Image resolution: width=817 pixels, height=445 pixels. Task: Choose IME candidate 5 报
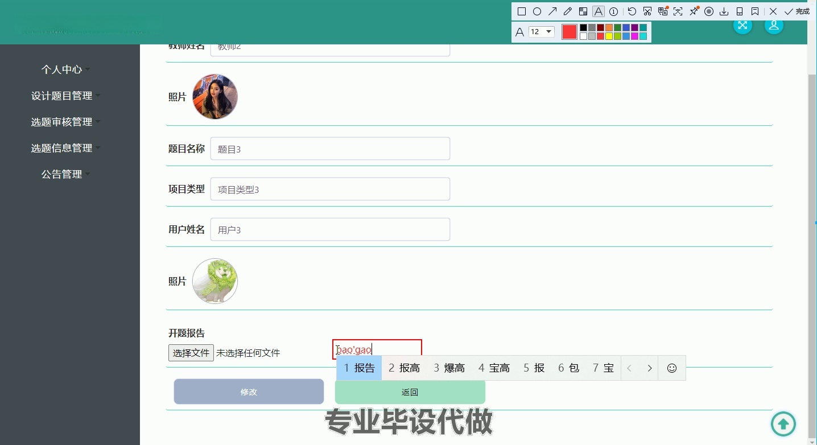point(534,368)
